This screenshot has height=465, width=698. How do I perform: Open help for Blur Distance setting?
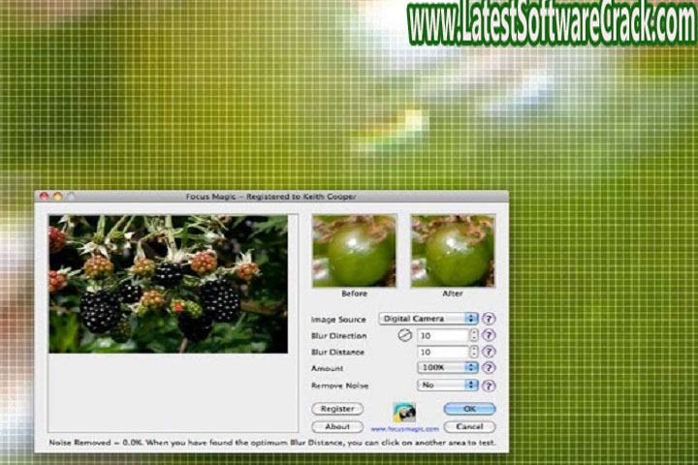click(x=489, y=352)
